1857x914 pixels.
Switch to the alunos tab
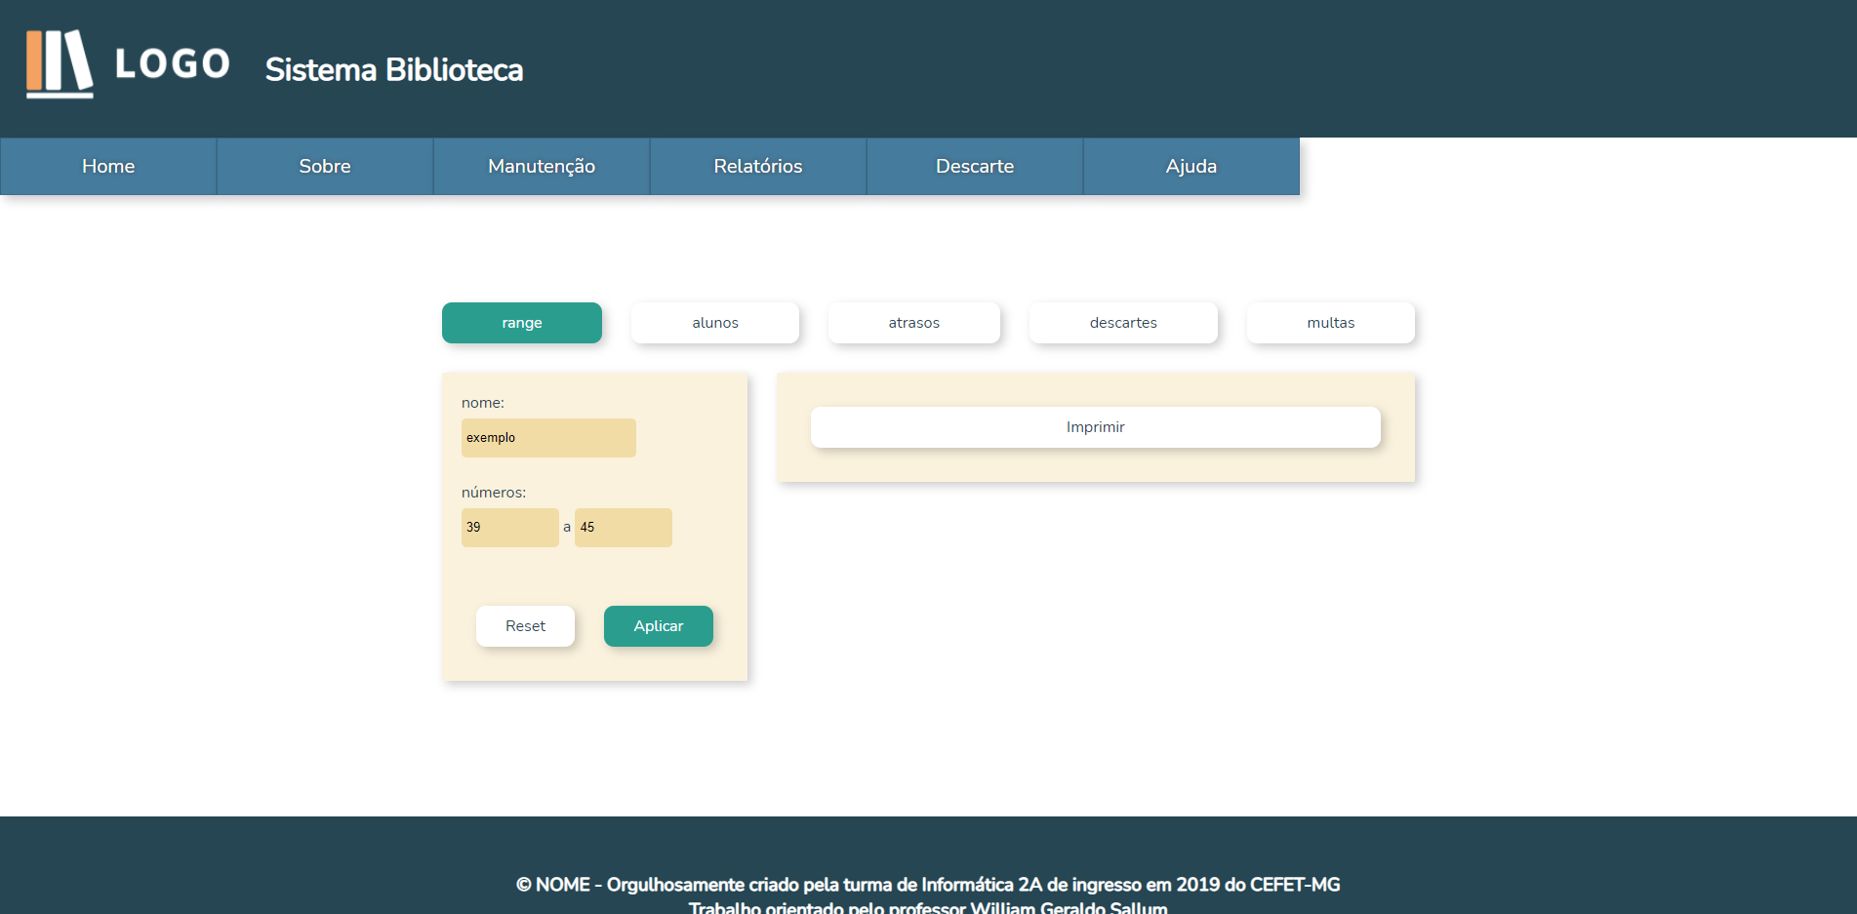pyautogui.click(x=715, y=323)
